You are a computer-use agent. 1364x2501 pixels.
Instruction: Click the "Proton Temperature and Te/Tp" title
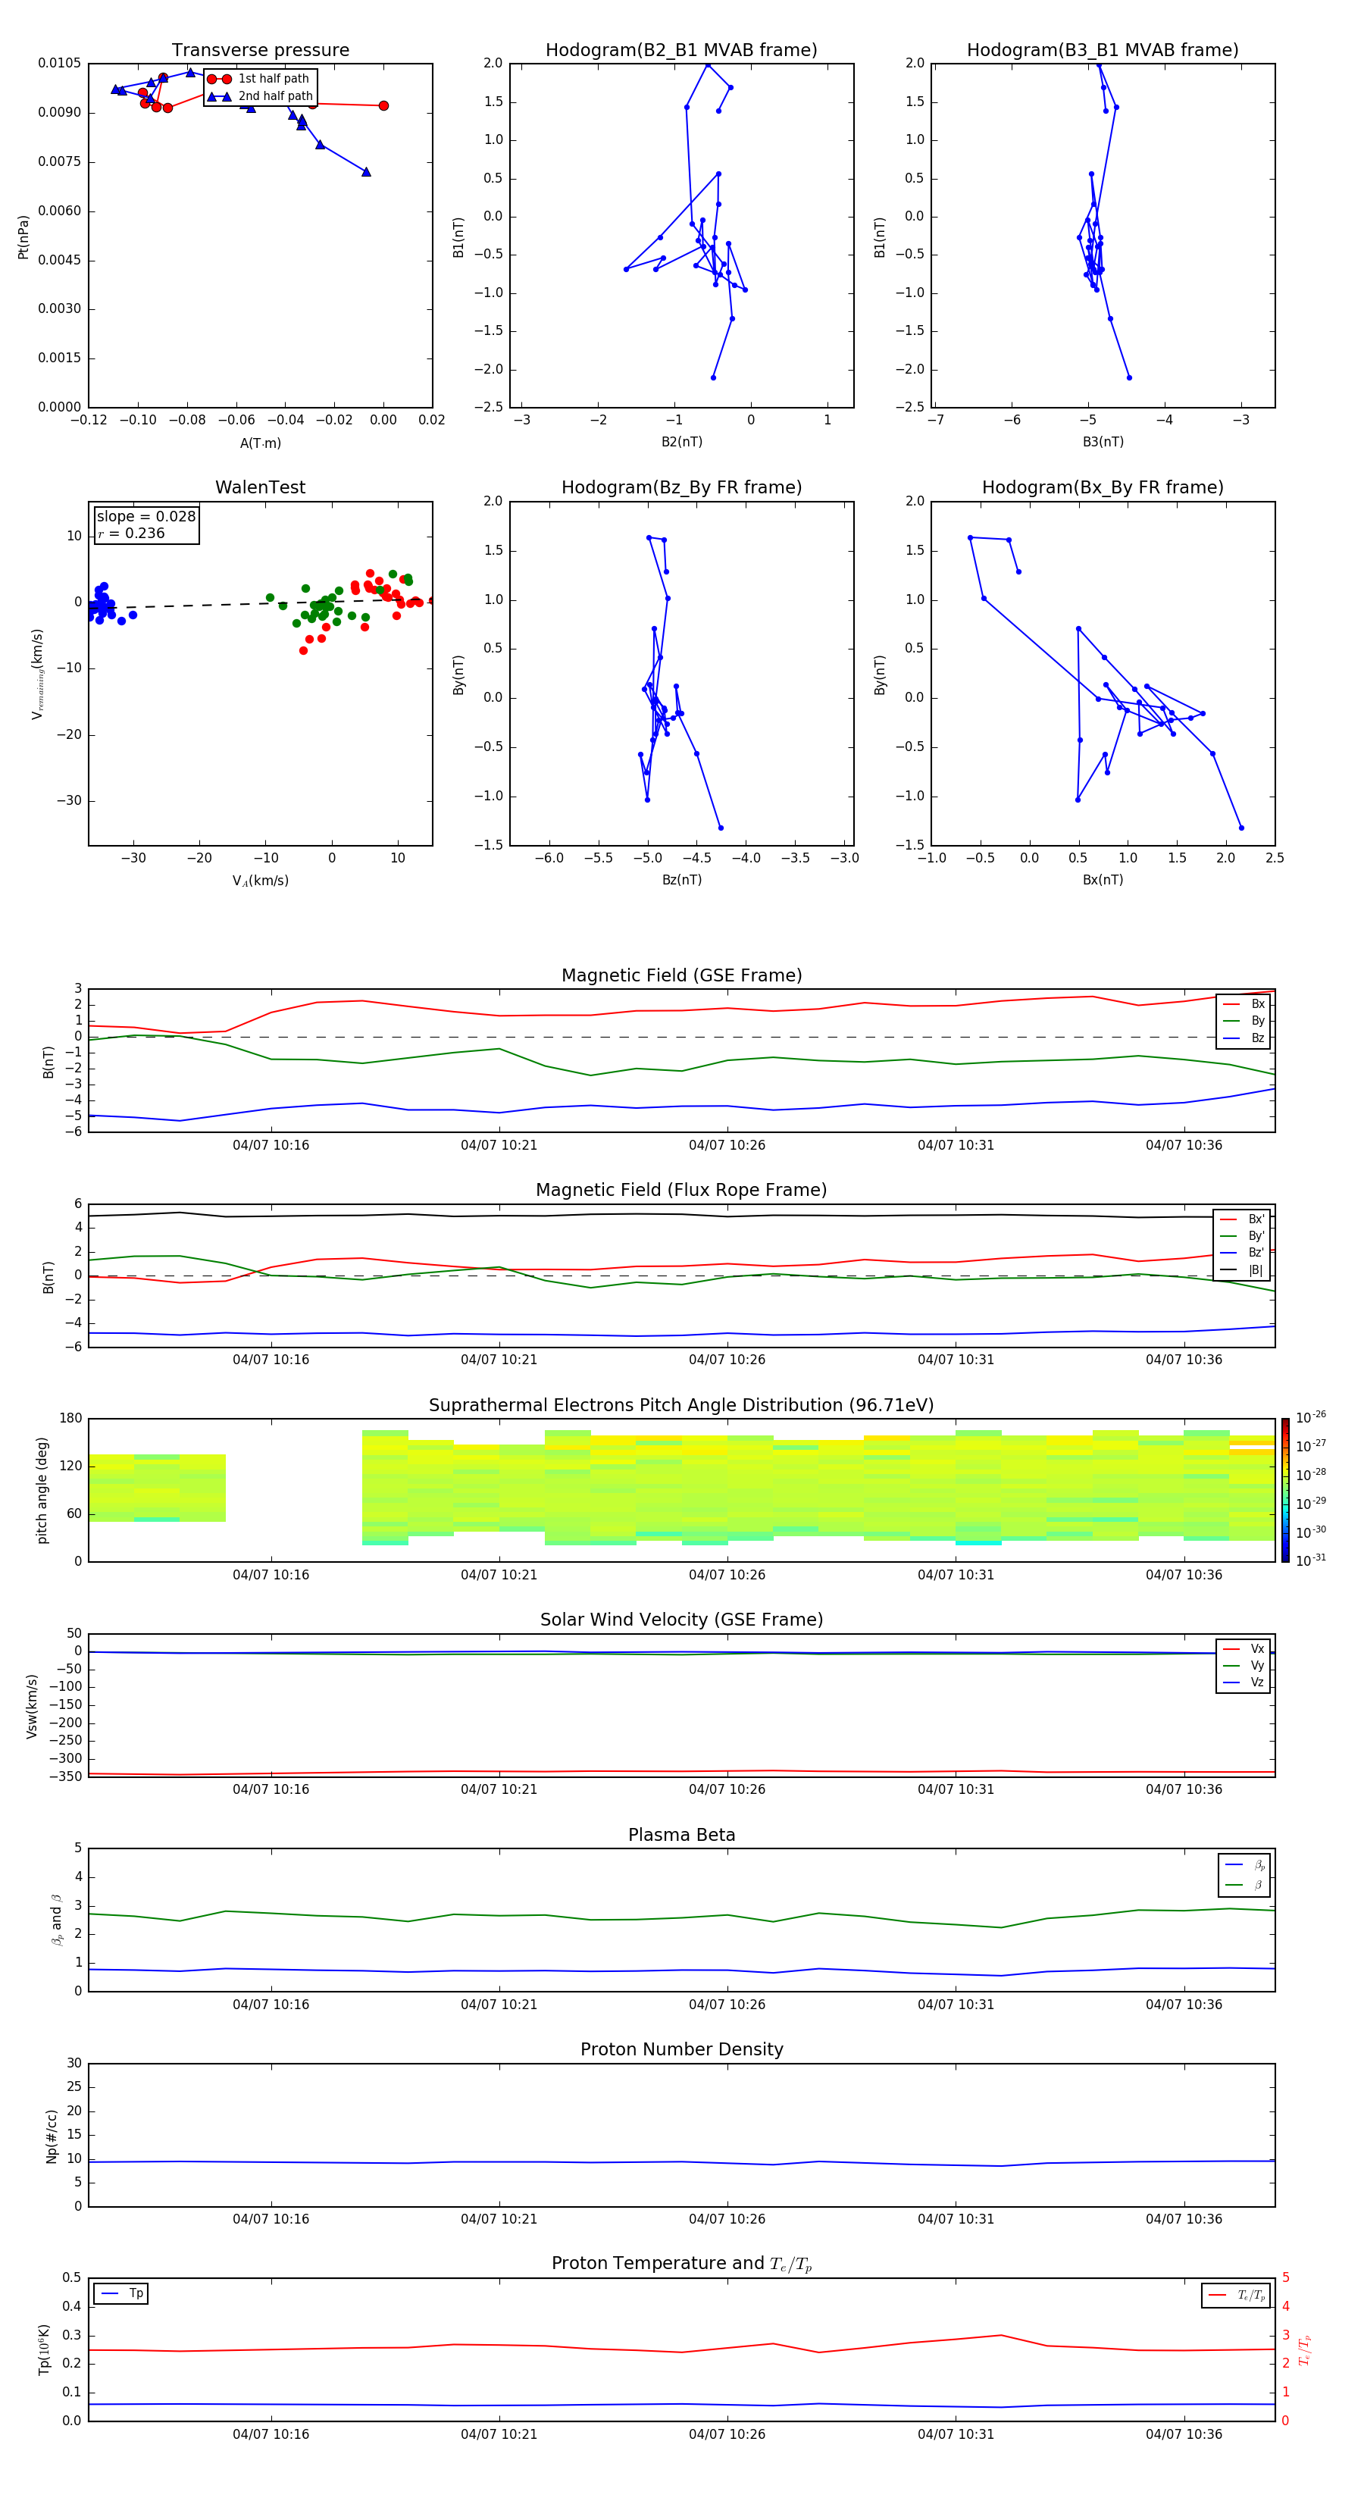point(681,2263)
